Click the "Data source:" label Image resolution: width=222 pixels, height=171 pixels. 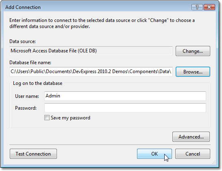[x=22, y=41]
